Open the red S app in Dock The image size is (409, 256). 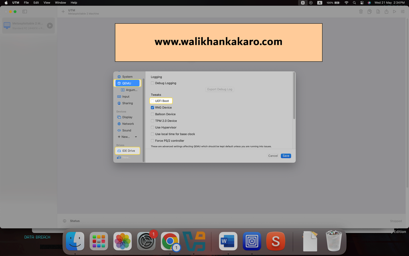276,241
